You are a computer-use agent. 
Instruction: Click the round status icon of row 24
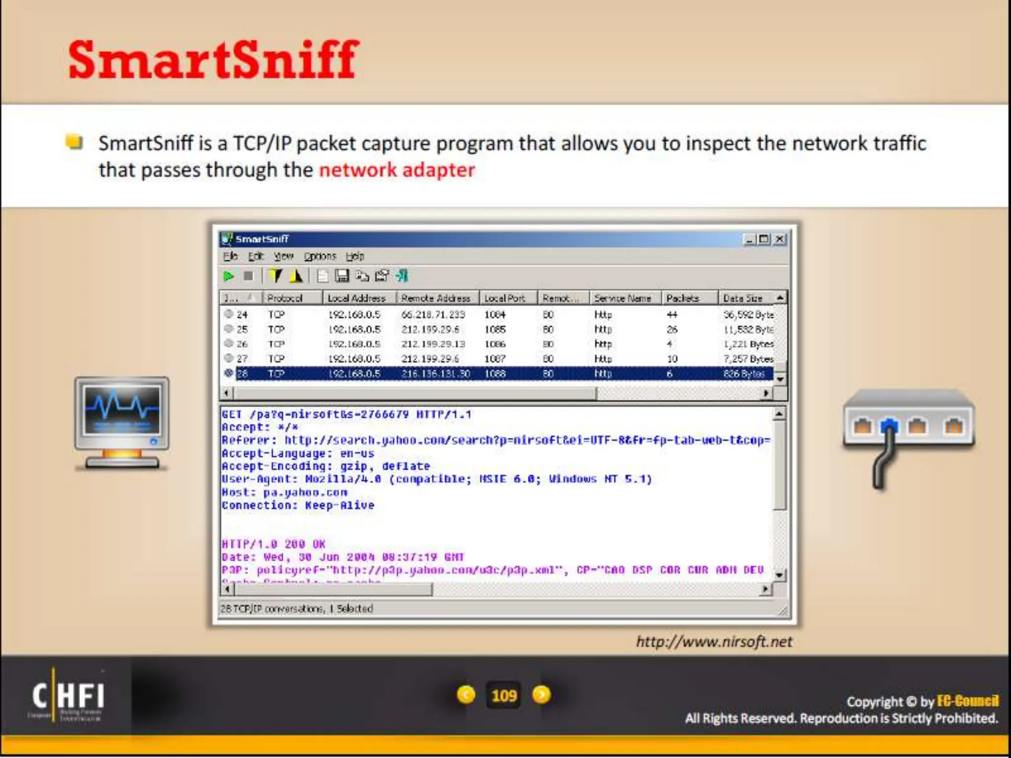click(228, 314)
